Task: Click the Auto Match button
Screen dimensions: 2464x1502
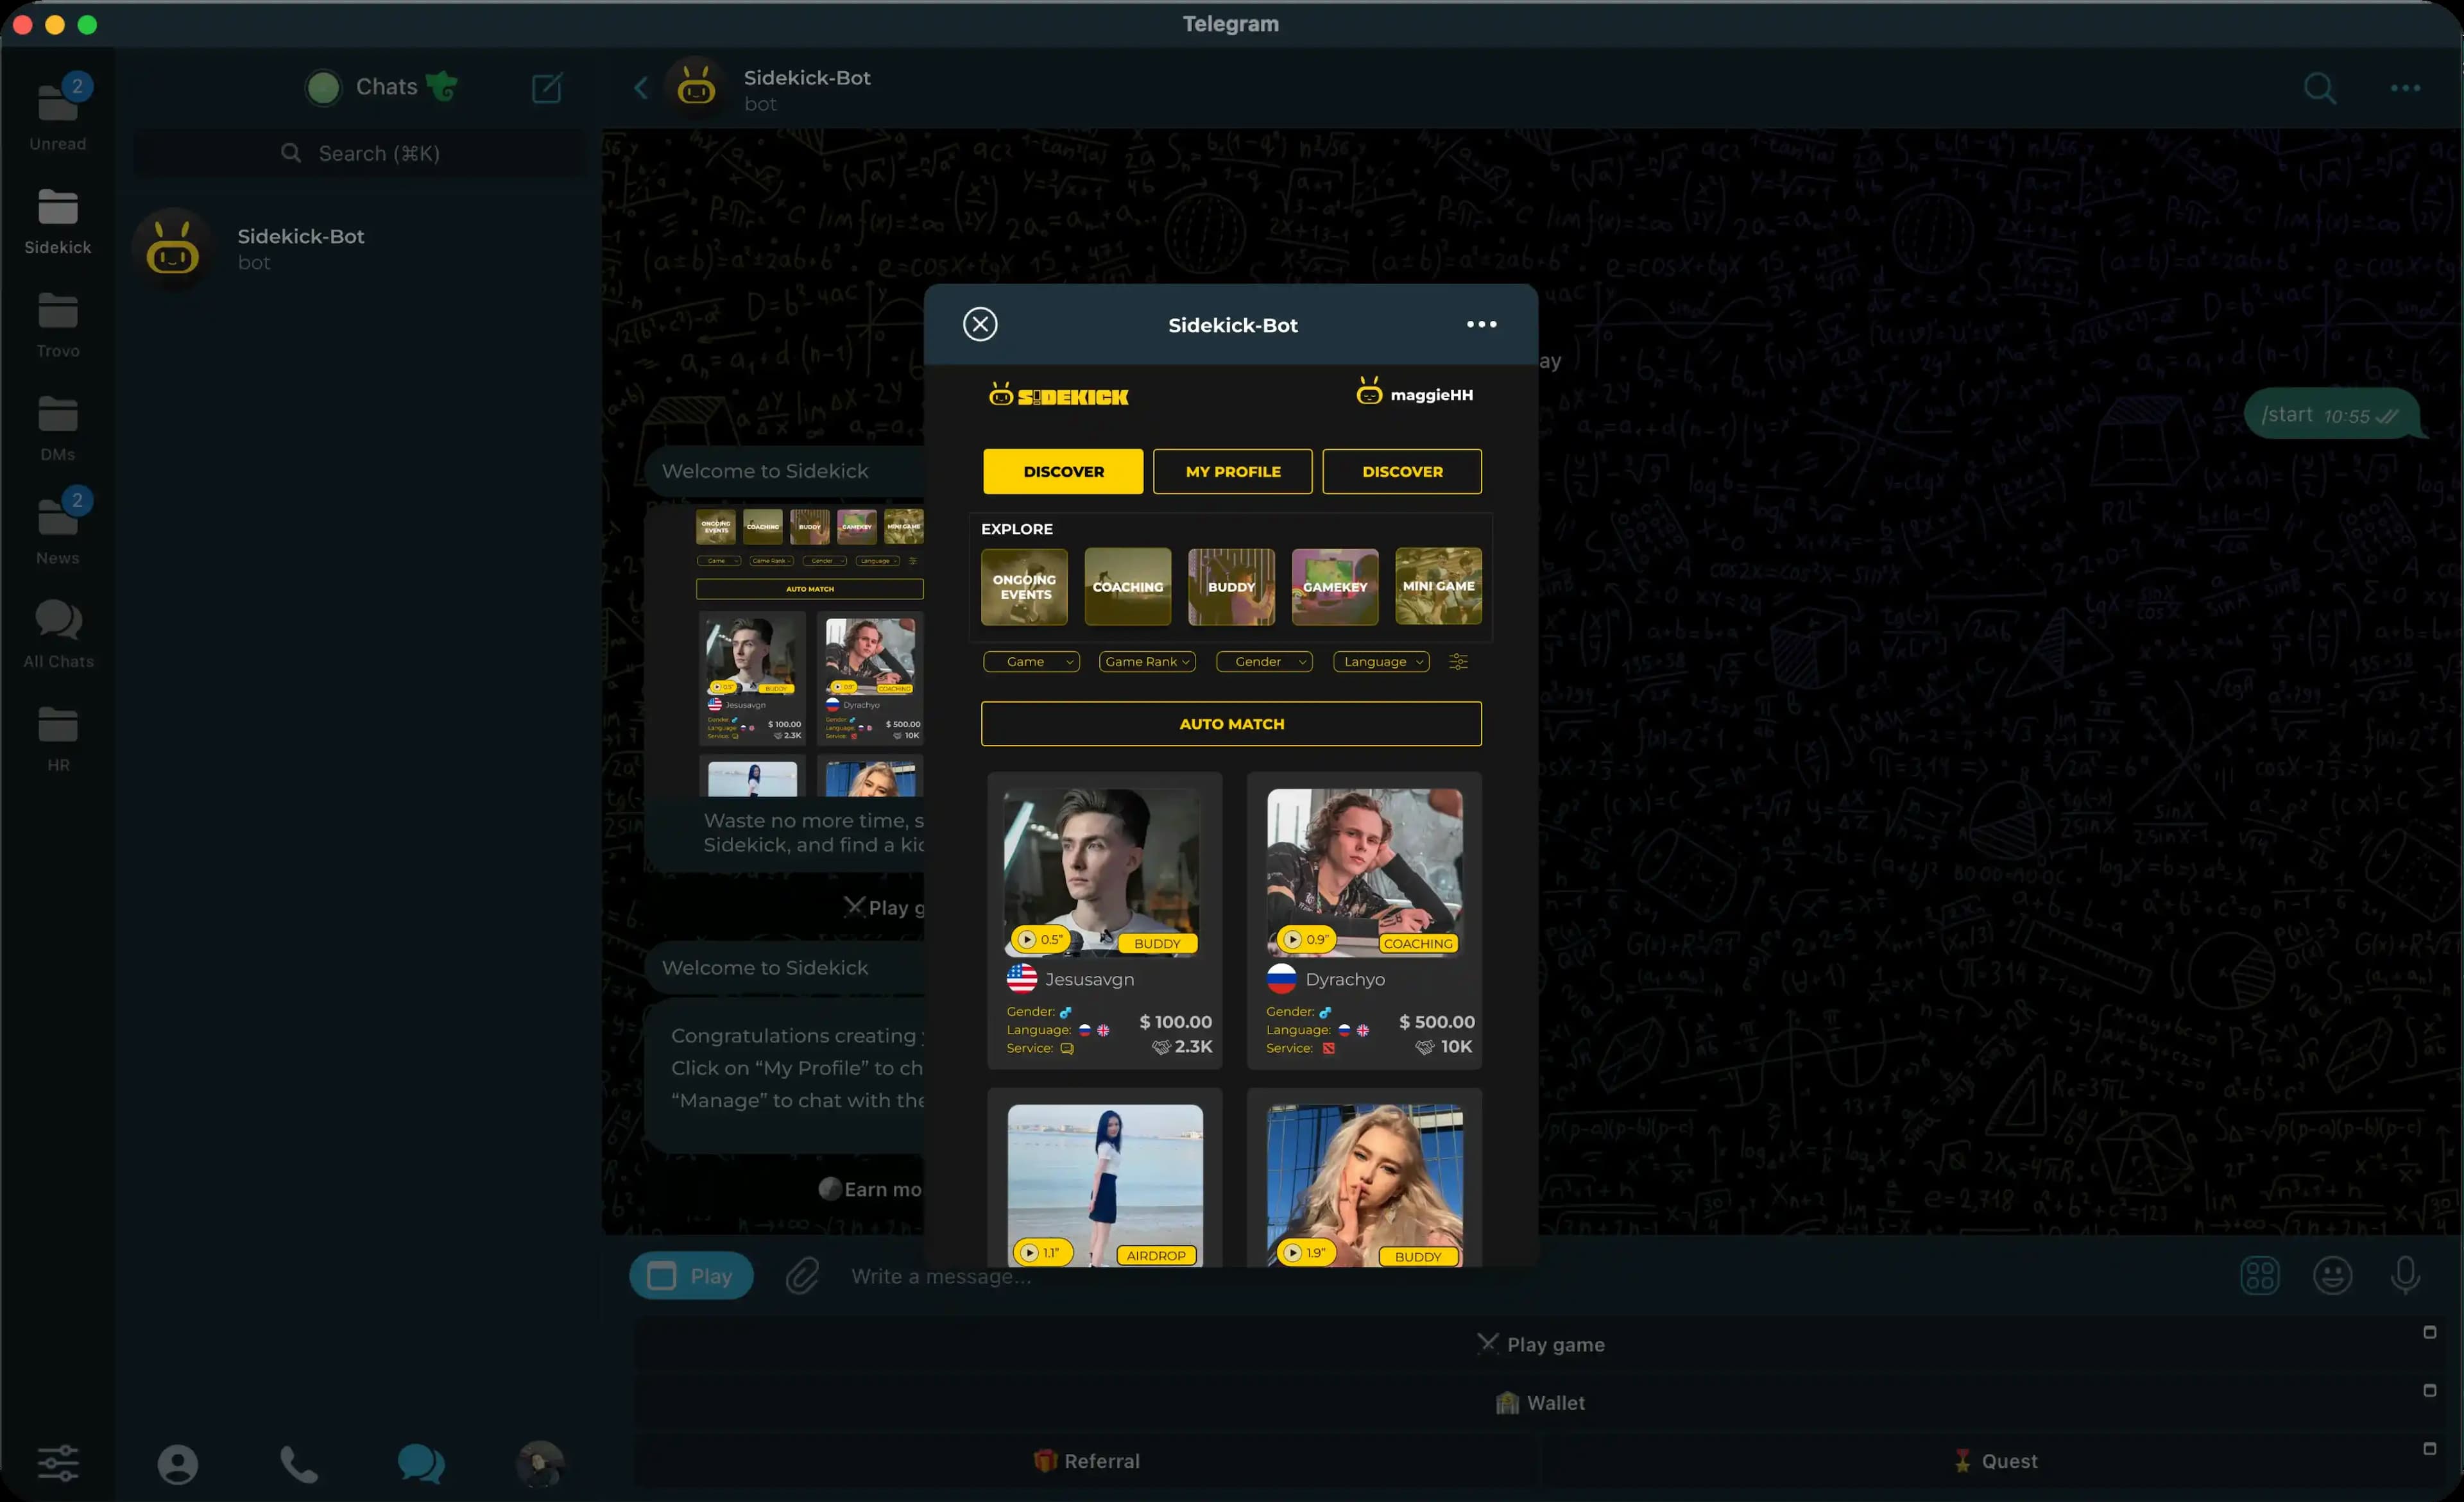Action: click(x=1231, y=723)
